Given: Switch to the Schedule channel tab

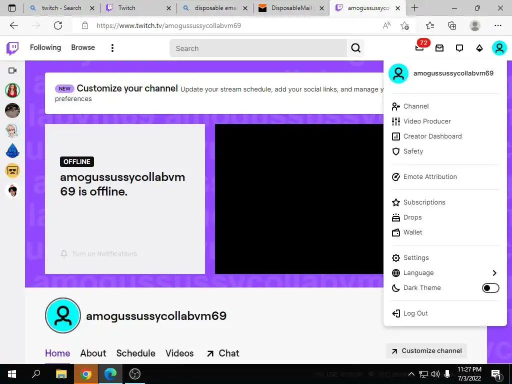Looking at the screenshot, I should tap(136, 353).
